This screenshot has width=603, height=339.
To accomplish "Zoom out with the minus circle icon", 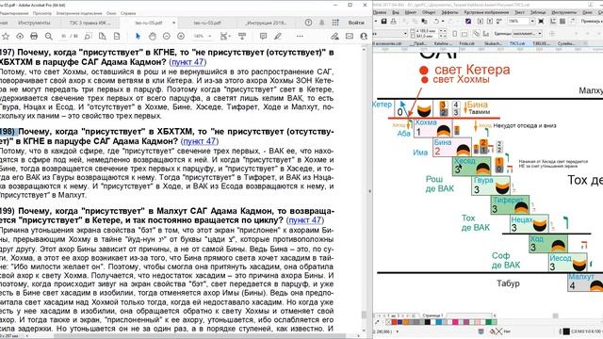I will tap(167, 36).
